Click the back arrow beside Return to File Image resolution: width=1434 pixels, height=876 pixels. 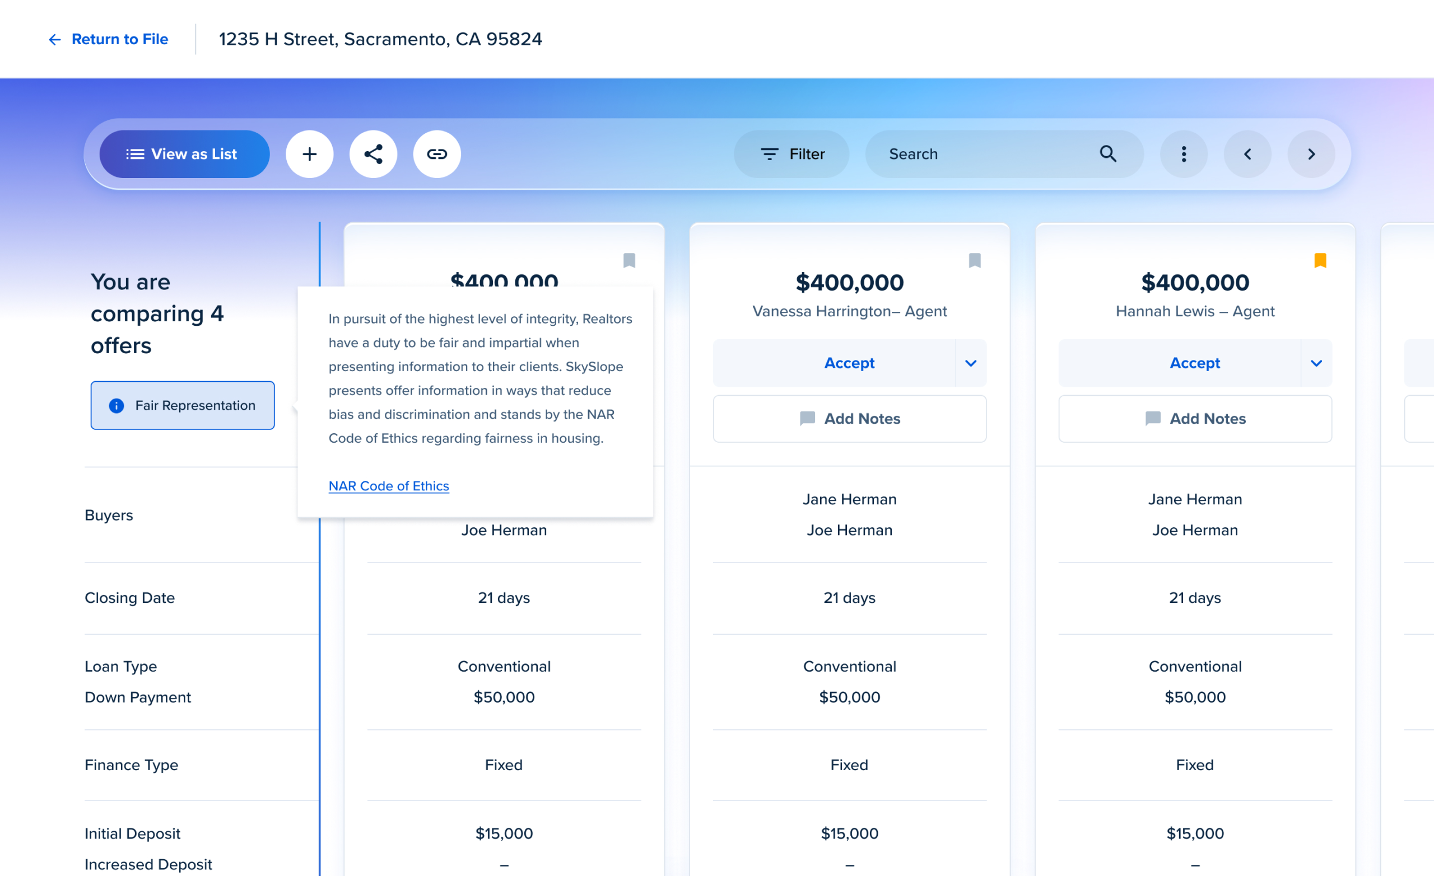tap(55, 40)
